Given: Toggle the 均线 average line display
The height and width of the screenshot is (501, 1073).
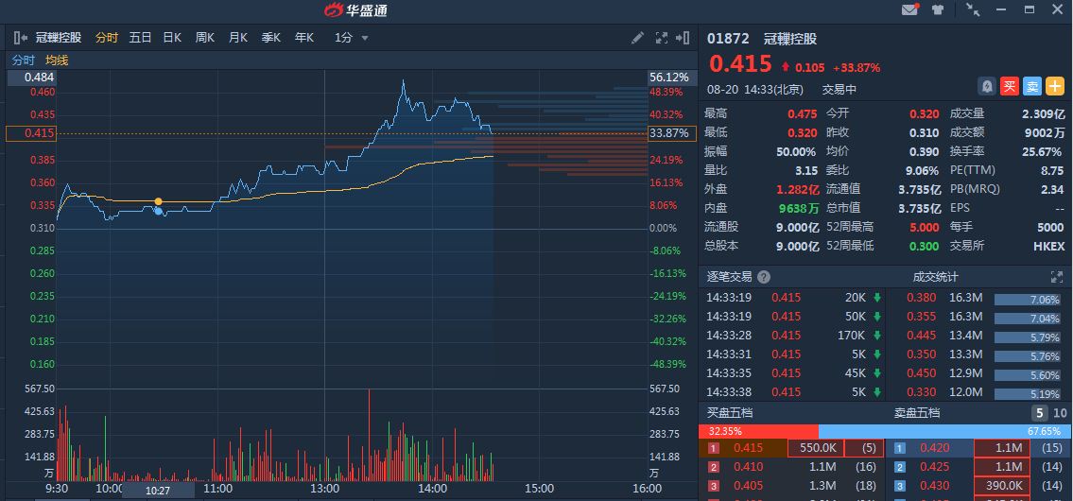Looking at the screenshot, I should pos(57,60).
